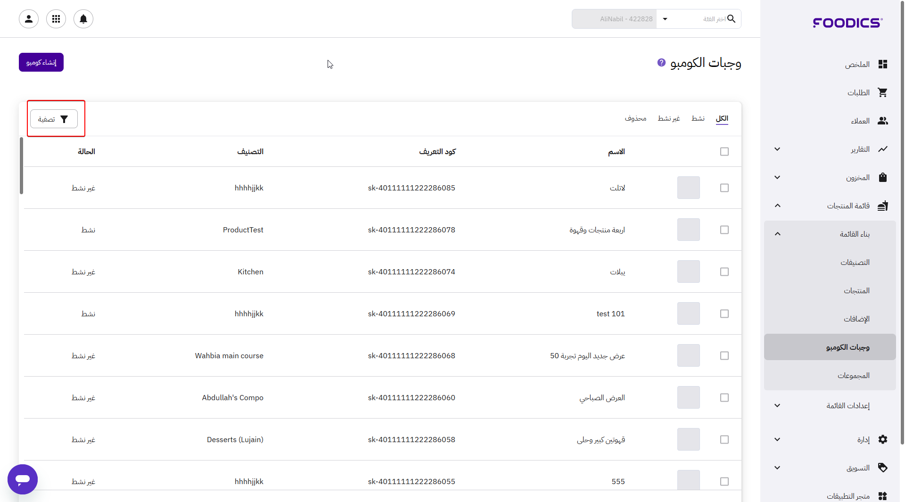Open the purple chat support bubble

pyautogui.click(x=23, y=479)
